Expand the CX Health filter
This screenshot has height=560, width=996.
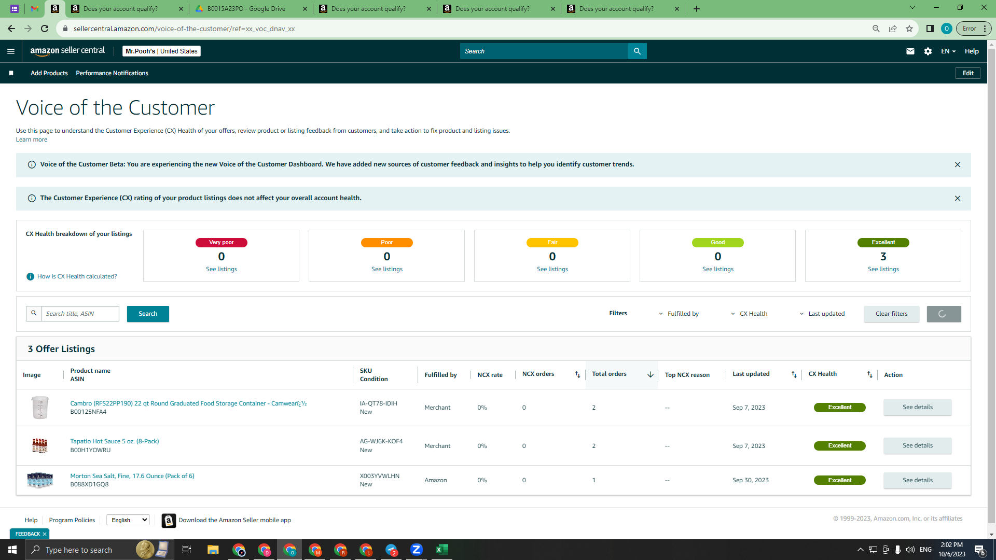coord(749,314)
